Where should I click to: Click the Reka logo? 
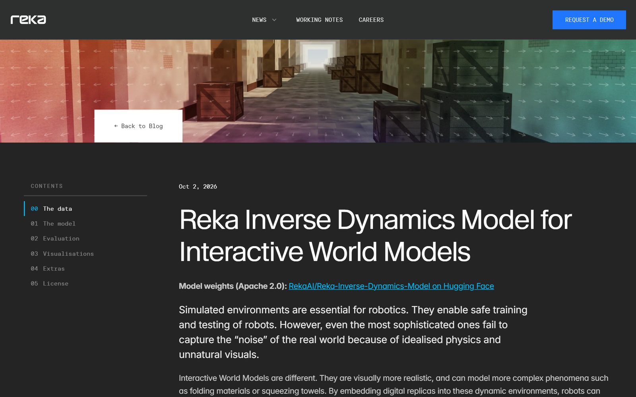click(x=28, y=20)
